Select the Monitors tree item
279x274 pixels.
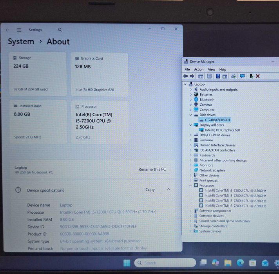[x=206, y=165]
